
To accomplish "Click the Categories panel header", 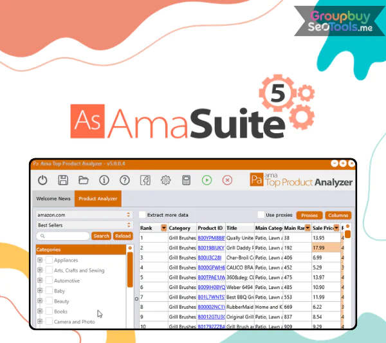I will (81, 250).
